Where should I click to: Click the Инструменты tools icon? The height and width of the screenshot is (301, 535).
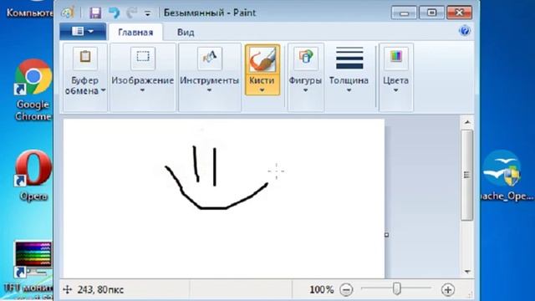[210, 58]
